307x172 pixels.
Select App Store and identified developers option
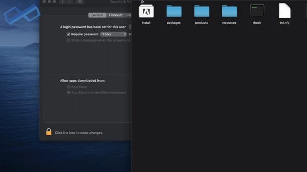coord(69,92)
